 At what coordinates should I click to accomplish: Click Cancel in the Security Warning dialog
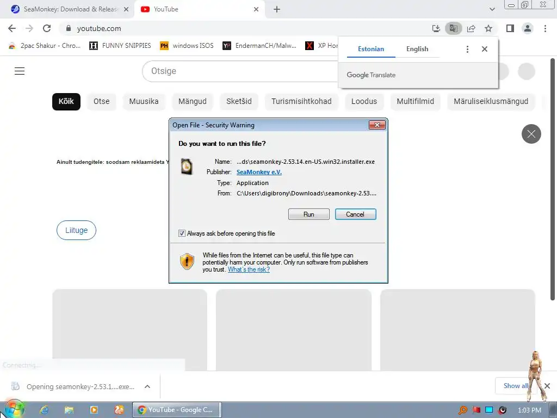pyautogui.click(x=355, y=214)
